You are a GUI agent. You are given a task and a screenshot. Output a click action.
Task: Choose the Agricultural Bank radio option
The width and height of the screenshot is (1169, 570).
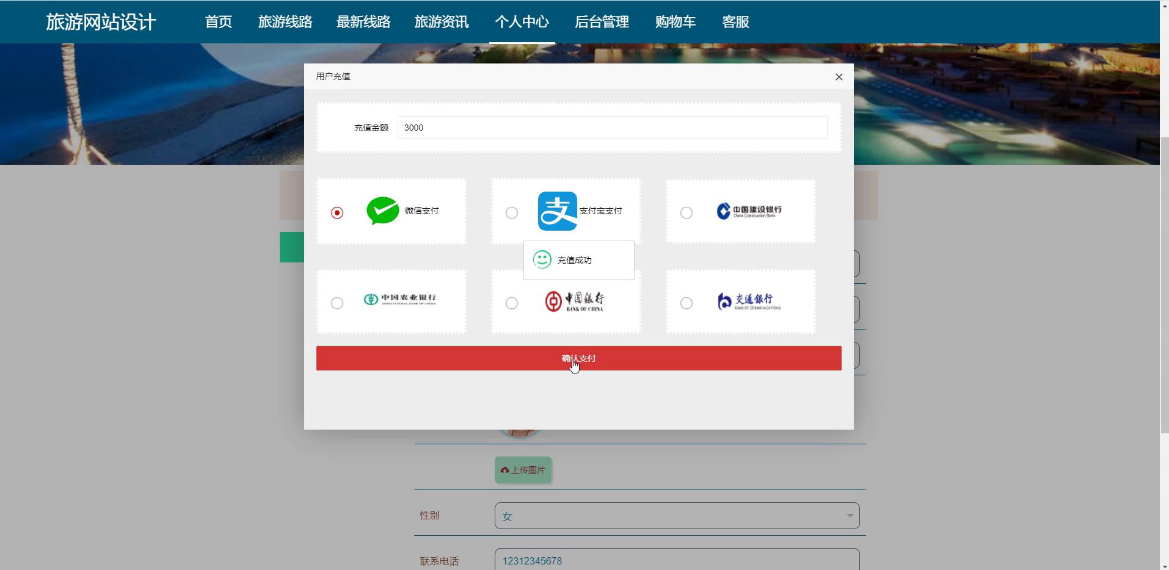[x=337, y=303]
